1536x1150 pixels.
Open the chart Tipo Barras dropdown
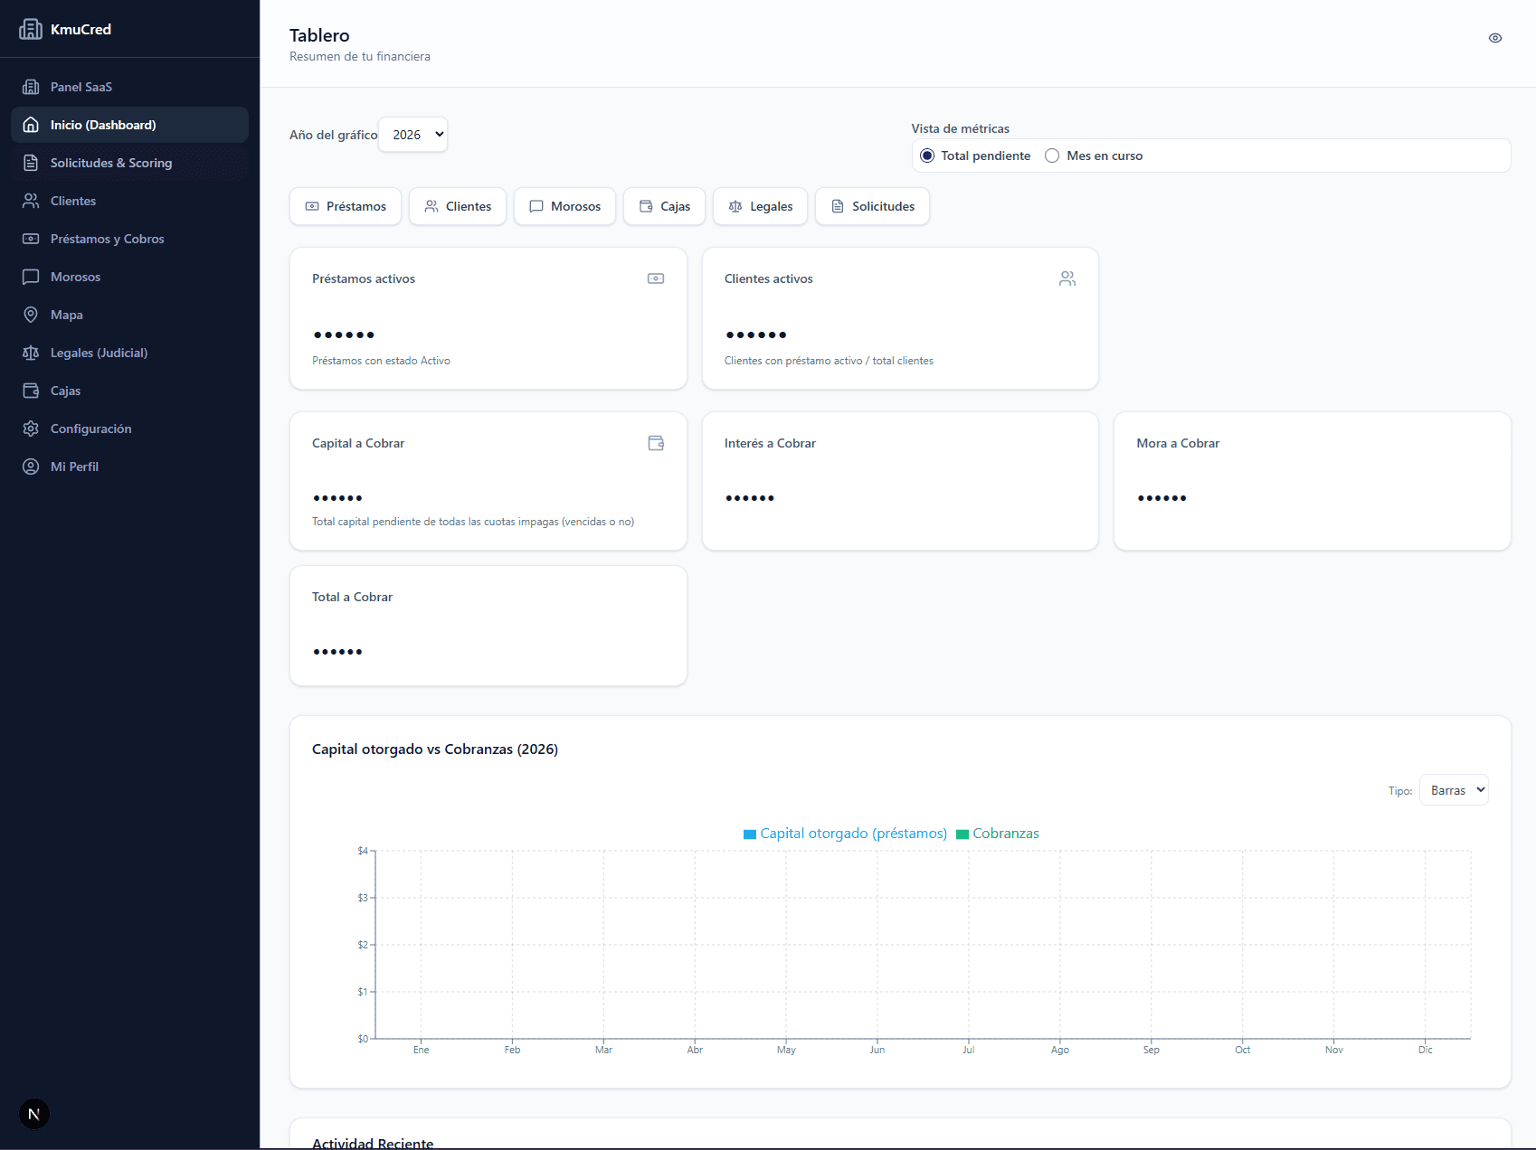coord(1454,790)
